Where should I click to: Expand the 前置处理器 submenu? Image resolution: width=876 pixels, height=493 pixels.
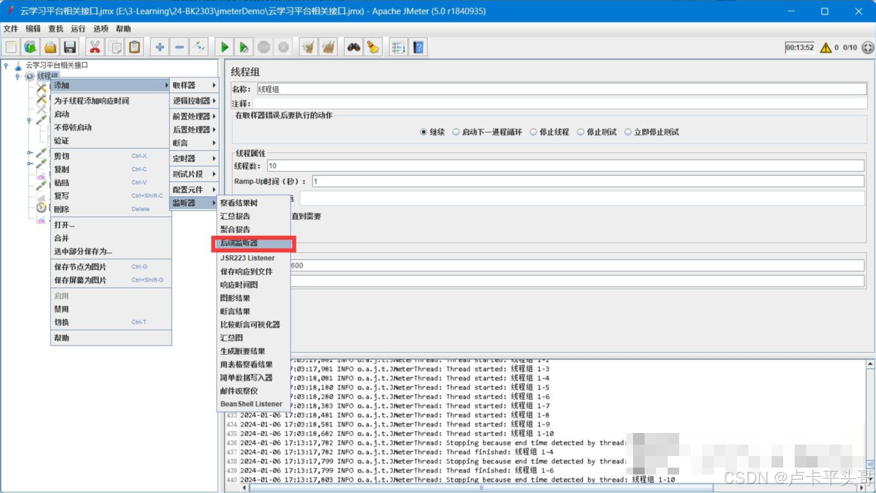pyautogui.click(x=194, y=116)
